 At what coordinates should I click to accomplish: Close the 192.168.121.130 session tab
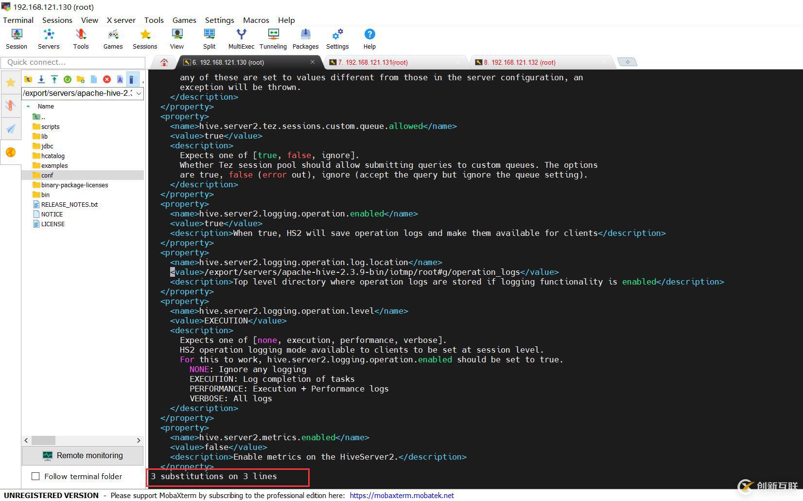pyautogui.click(x=313, y=62)
